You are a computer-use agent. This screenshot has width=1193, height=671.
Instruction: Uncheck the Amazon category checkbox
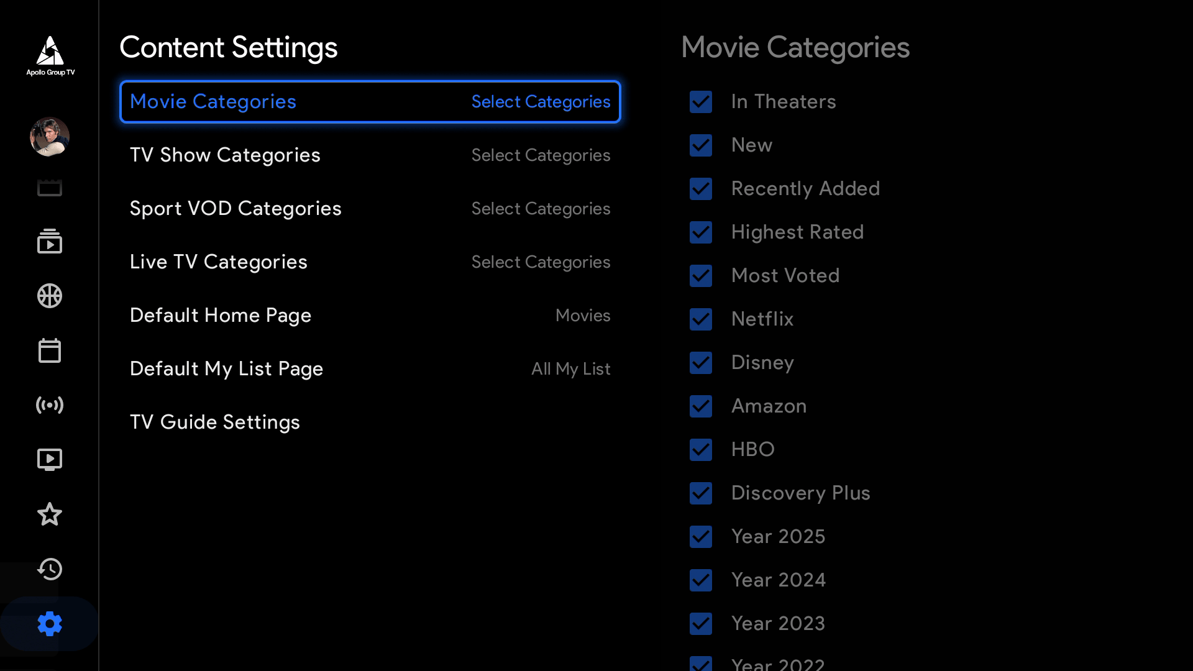coord(701,406)
